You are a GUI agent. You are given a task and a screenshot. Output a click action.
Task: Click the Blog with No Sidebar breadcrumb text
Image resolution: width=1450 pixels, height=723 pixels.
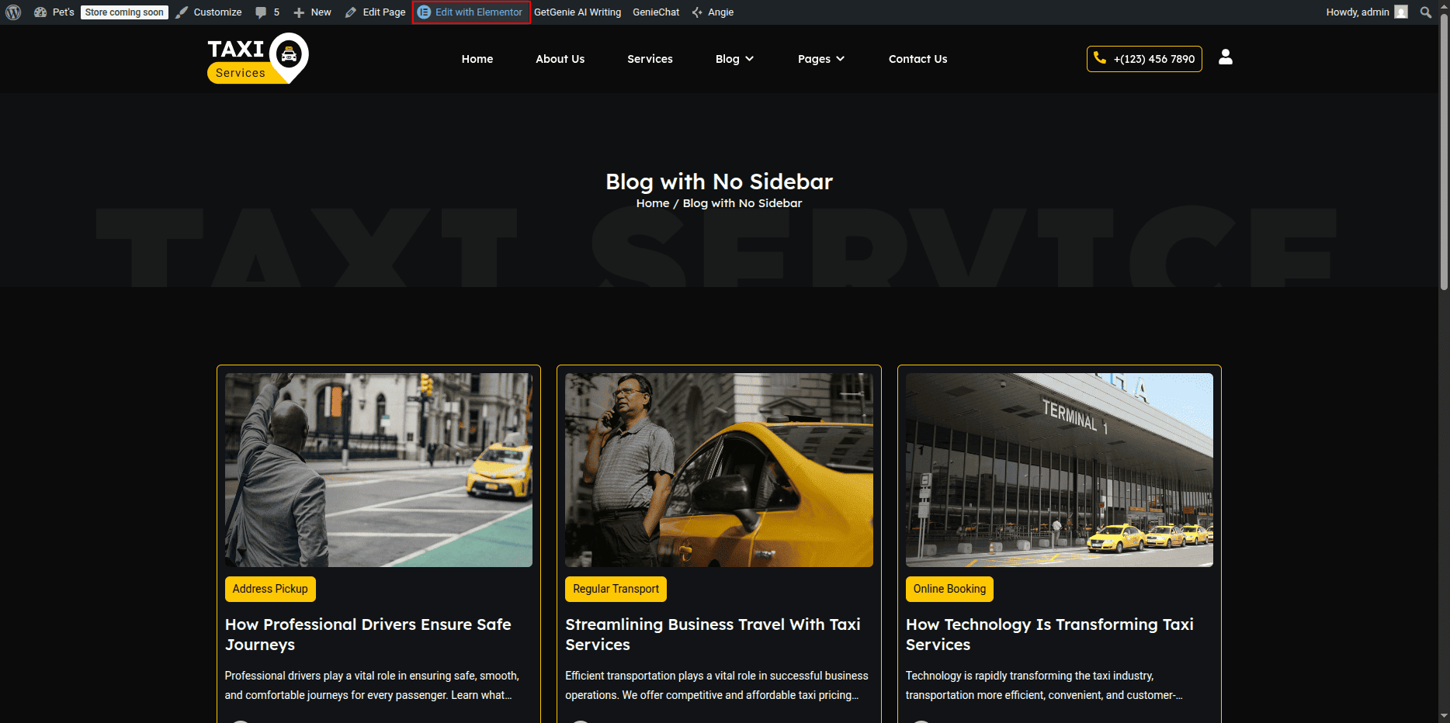tap(742, 203)
